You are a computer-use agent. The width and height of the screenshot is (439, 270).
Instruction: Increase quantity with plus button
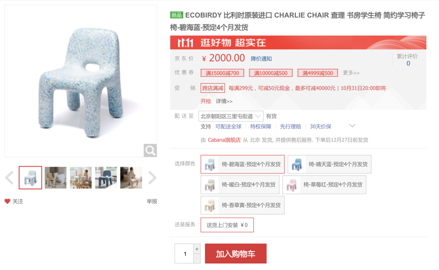tap(197, 249)
